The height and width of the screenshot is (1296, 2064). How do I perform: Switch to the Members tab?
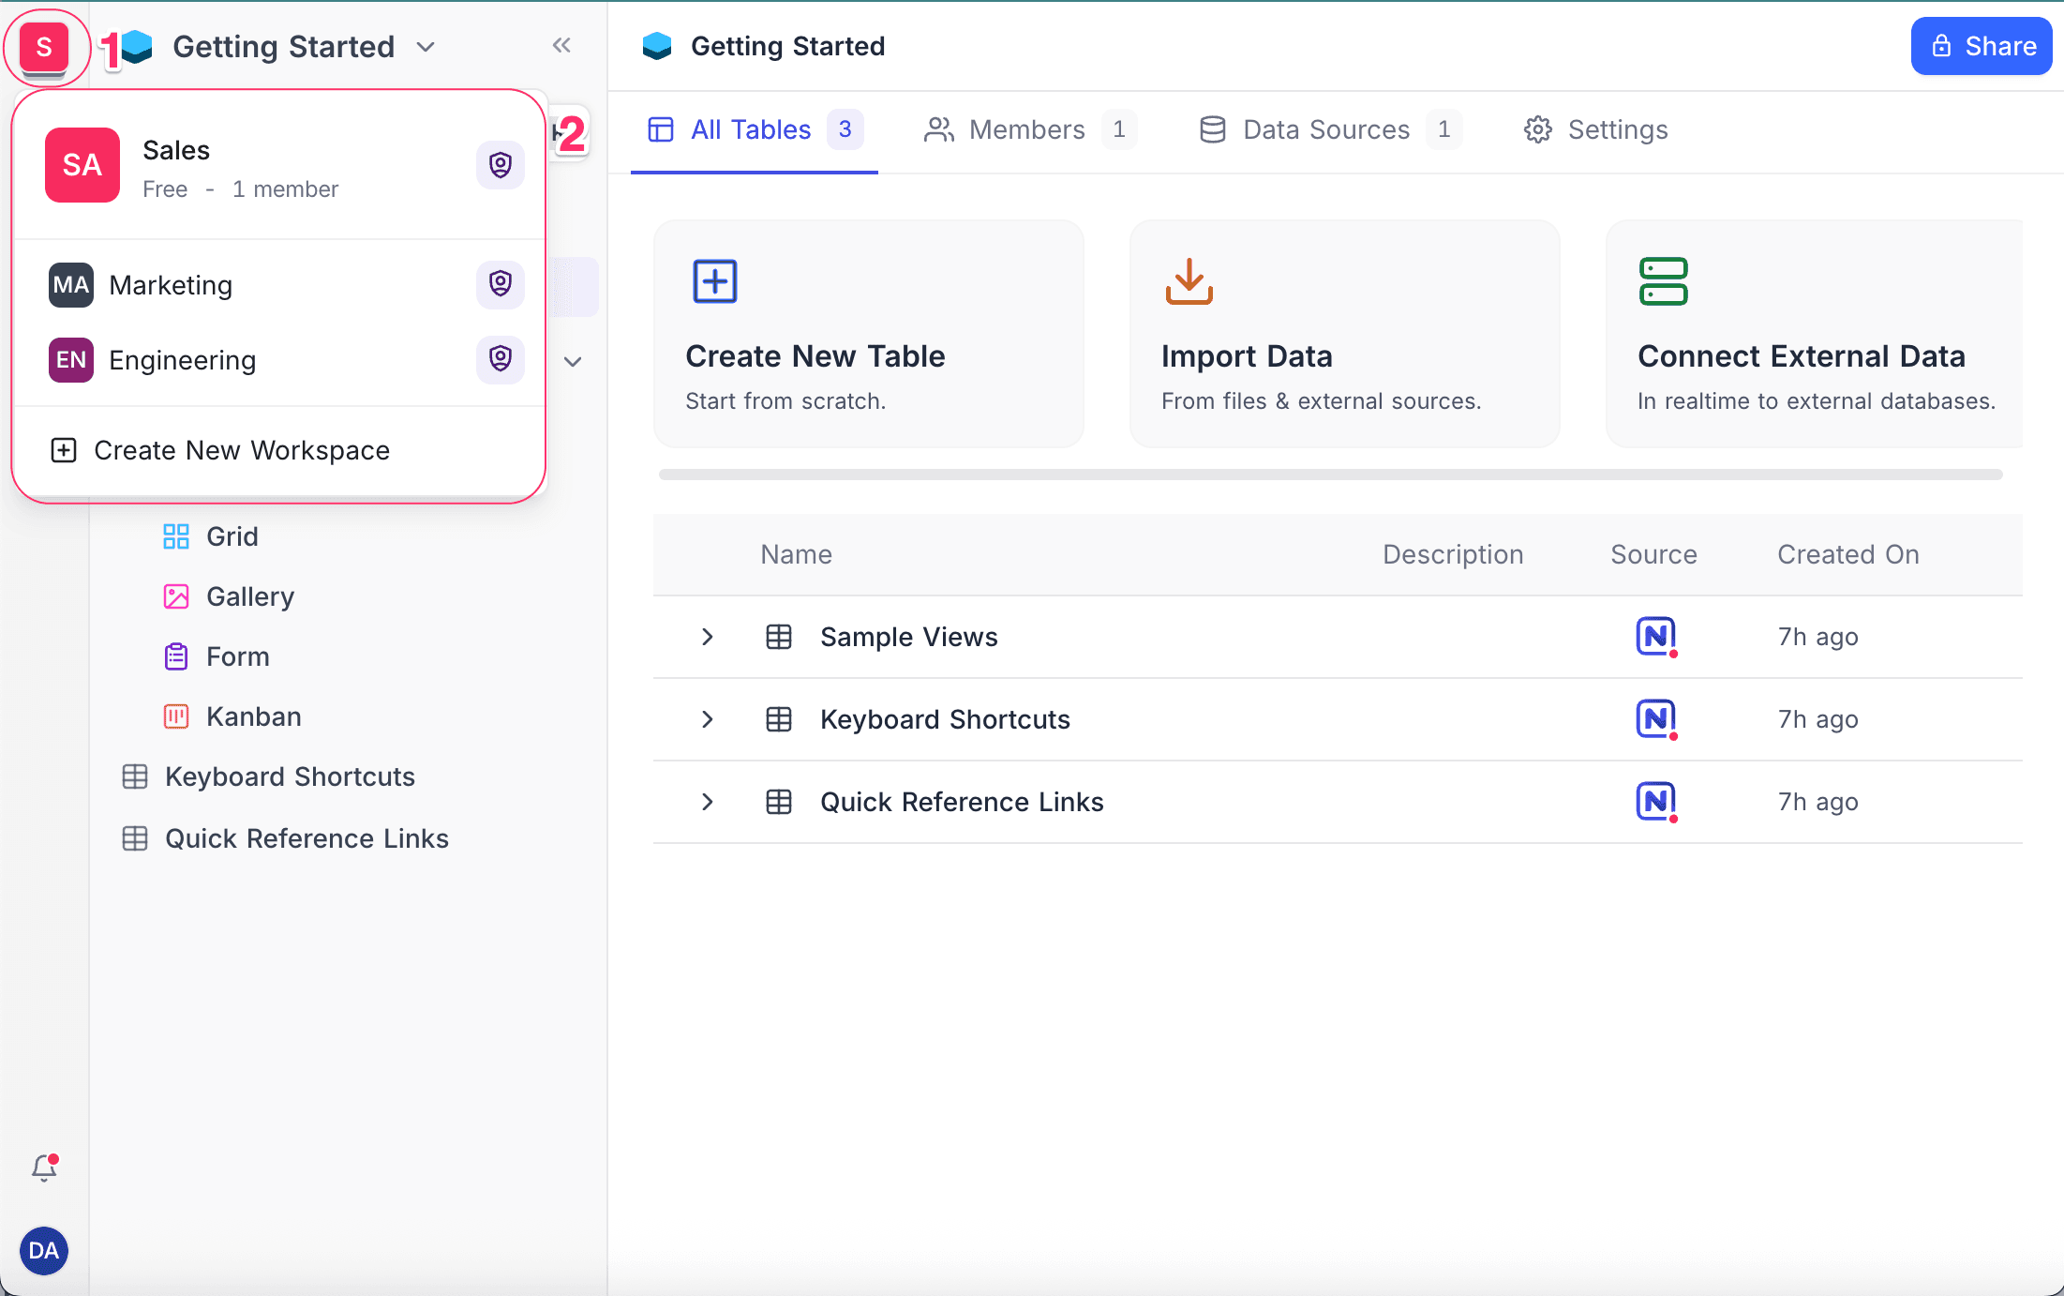tap(1028, 129)
